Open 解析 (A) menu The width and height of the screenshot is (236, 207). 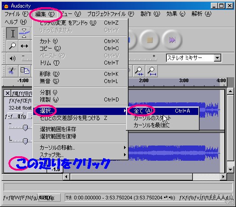[x=201, y=14]
